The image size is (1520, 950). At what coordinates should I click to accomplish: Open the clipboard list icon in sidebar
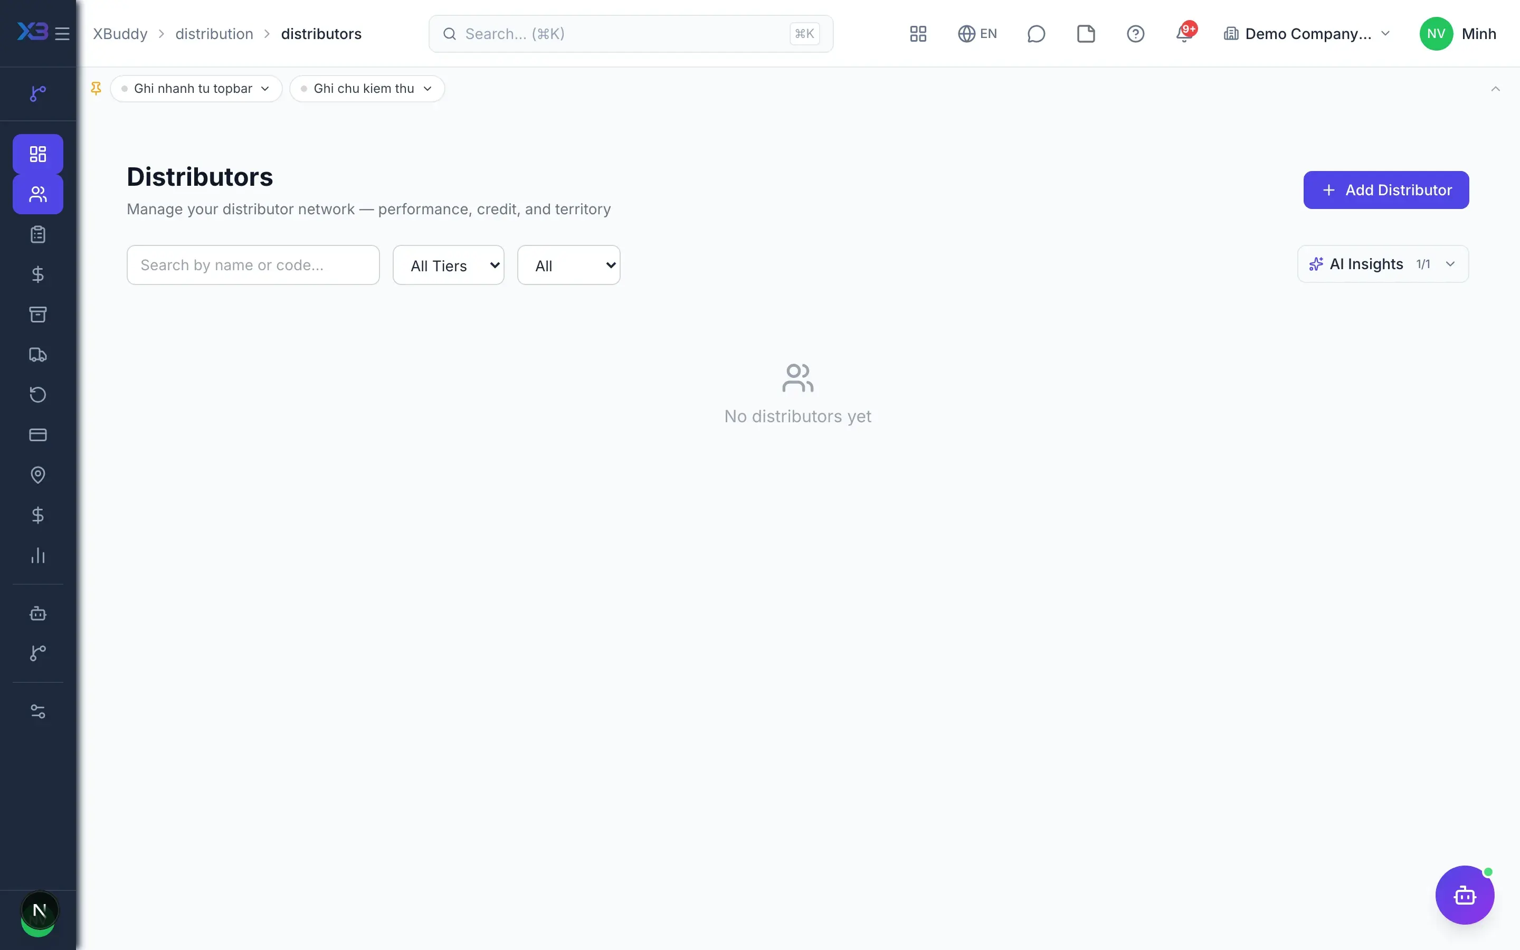[x=37, y=234]
